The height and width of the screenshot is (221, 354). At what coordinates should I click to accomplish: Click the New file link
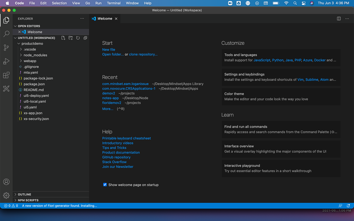(109, 49)
